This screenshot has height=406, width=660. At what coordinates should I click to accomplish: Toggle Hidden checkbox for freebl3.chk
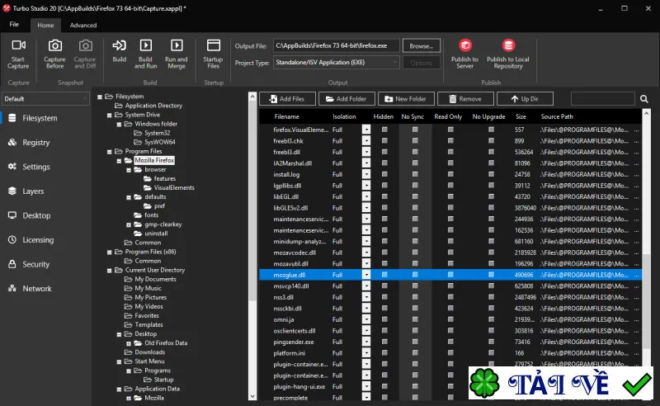pos(384,141)
